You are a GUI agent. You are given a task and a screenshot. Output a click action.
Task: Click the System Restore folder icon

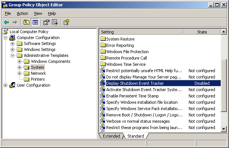click(x=103, y=39)
